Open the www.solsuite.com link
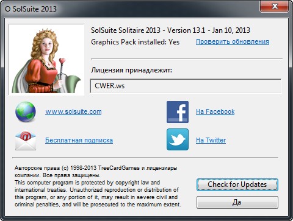Screen dimensions: 293x221 coord(73,111)
